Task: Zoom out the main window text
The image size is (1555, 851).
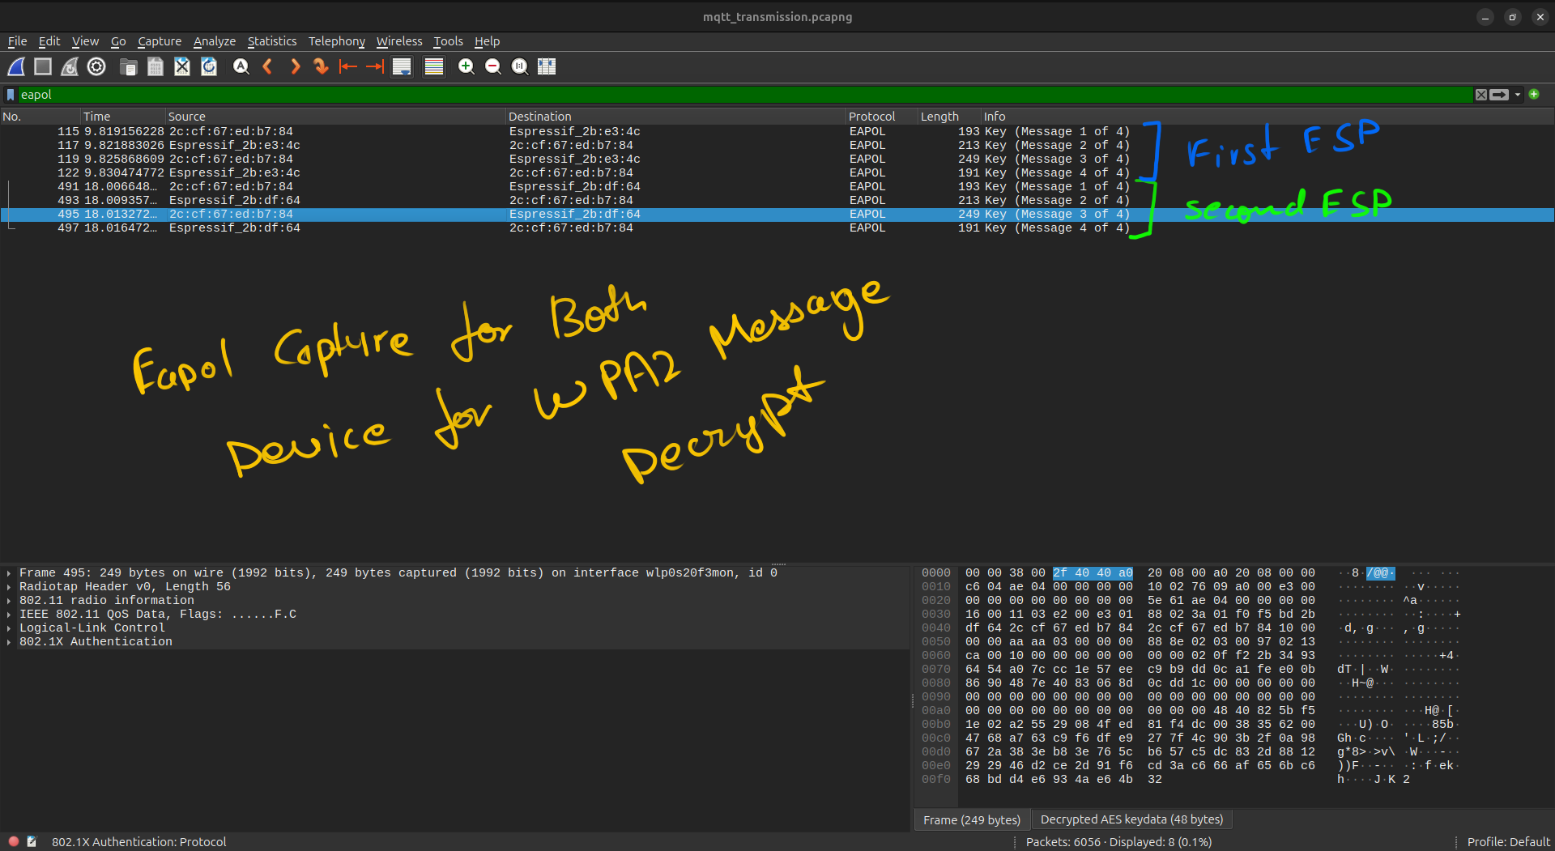Action: 492,66
